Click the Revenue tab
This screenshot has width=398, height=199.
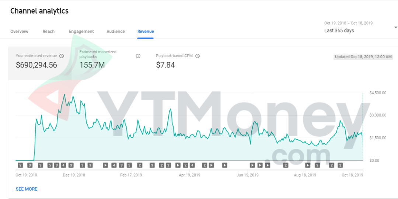[146, 31]
